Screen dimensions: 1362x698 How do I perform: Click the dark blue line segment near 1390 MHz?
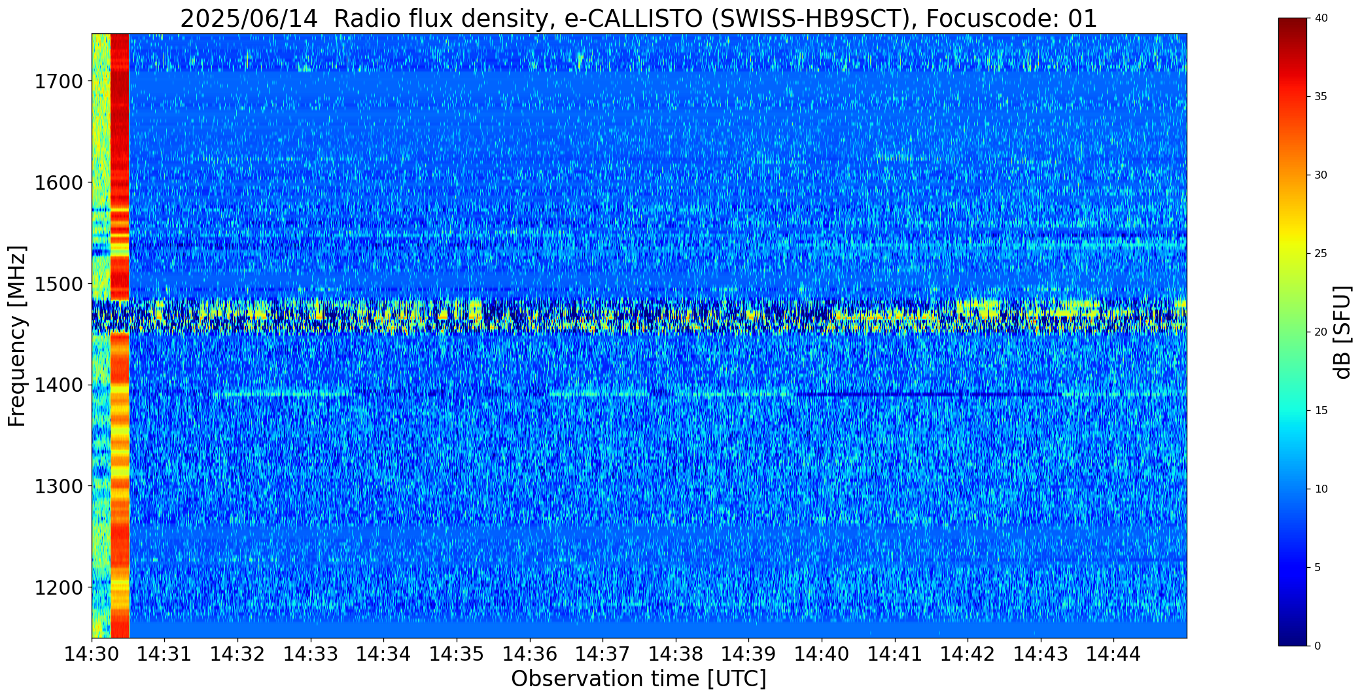[x=928, y=394]
